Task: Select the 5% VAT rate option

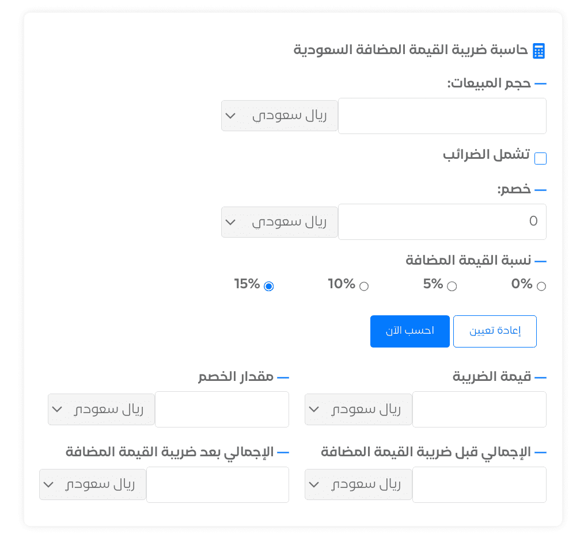Action: [x=452, y=285]
